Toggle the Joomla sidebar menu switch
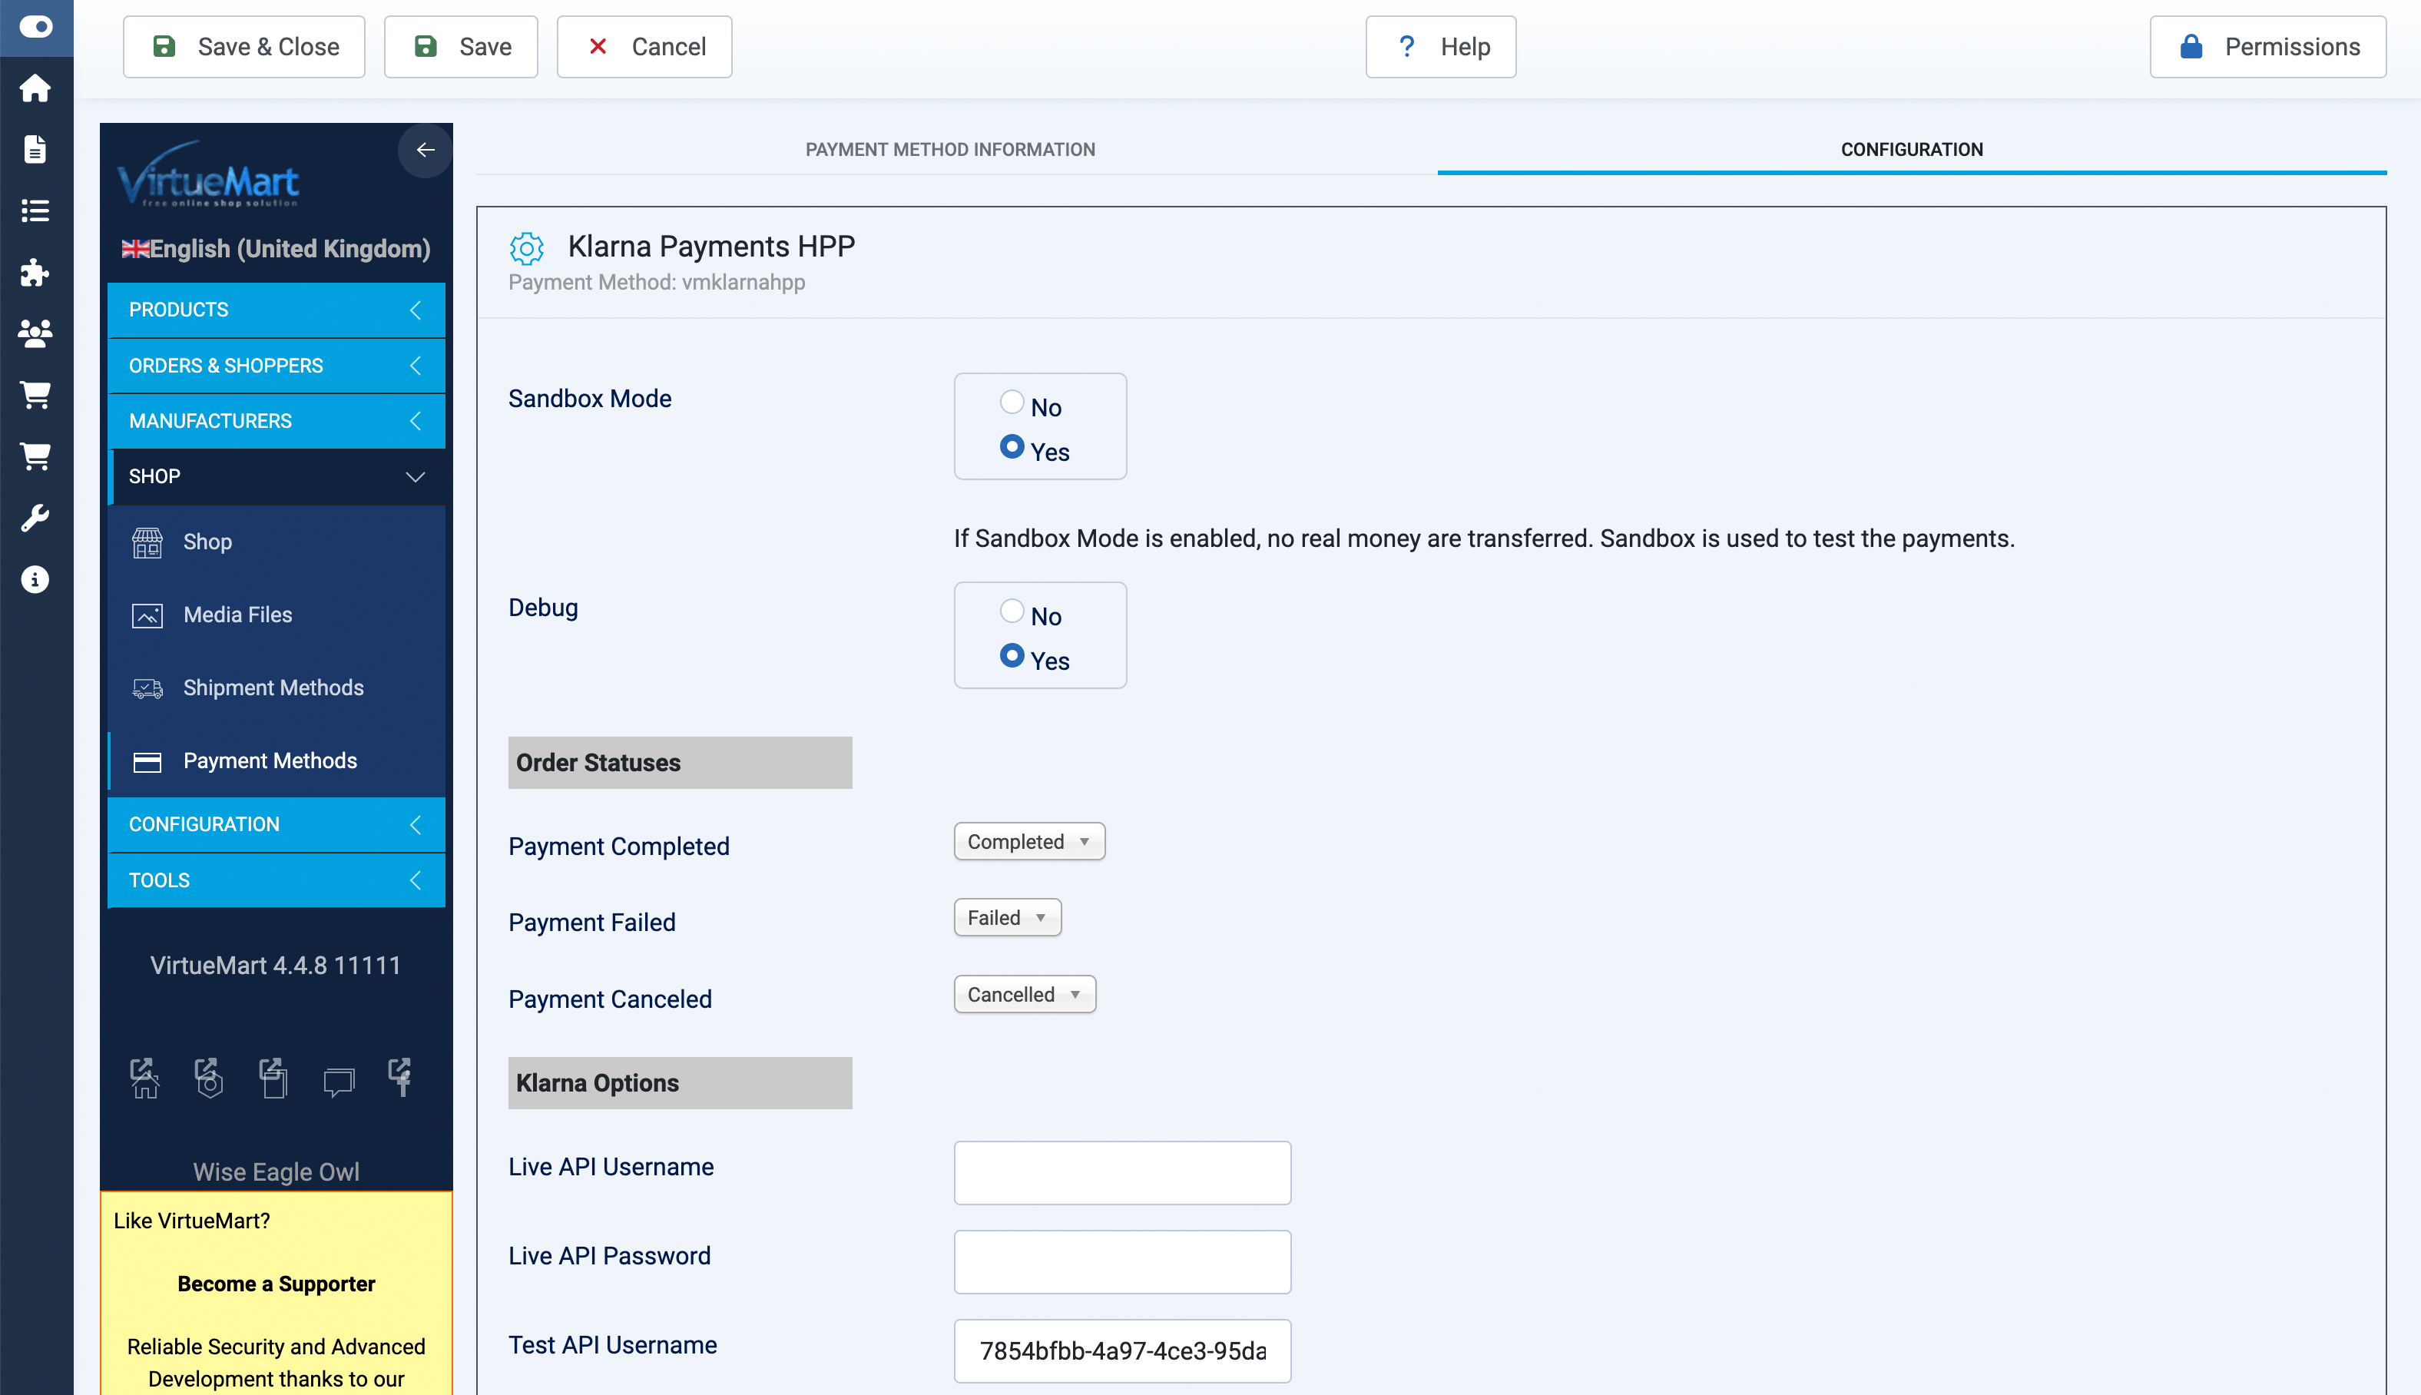 pos(35,27)
